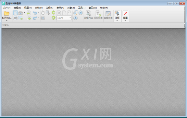Fit whole page in window
Screen dimensions: 187x118
pyautogui.click(x=64, y=13)
